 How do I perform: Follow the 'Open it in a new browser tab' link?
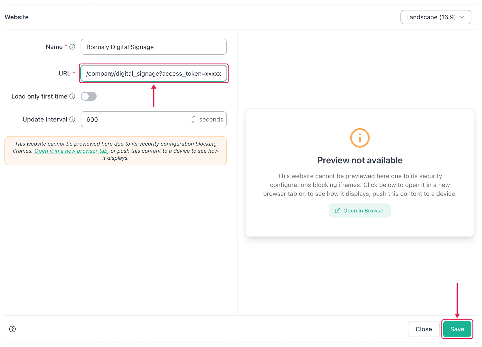(71, 151)
